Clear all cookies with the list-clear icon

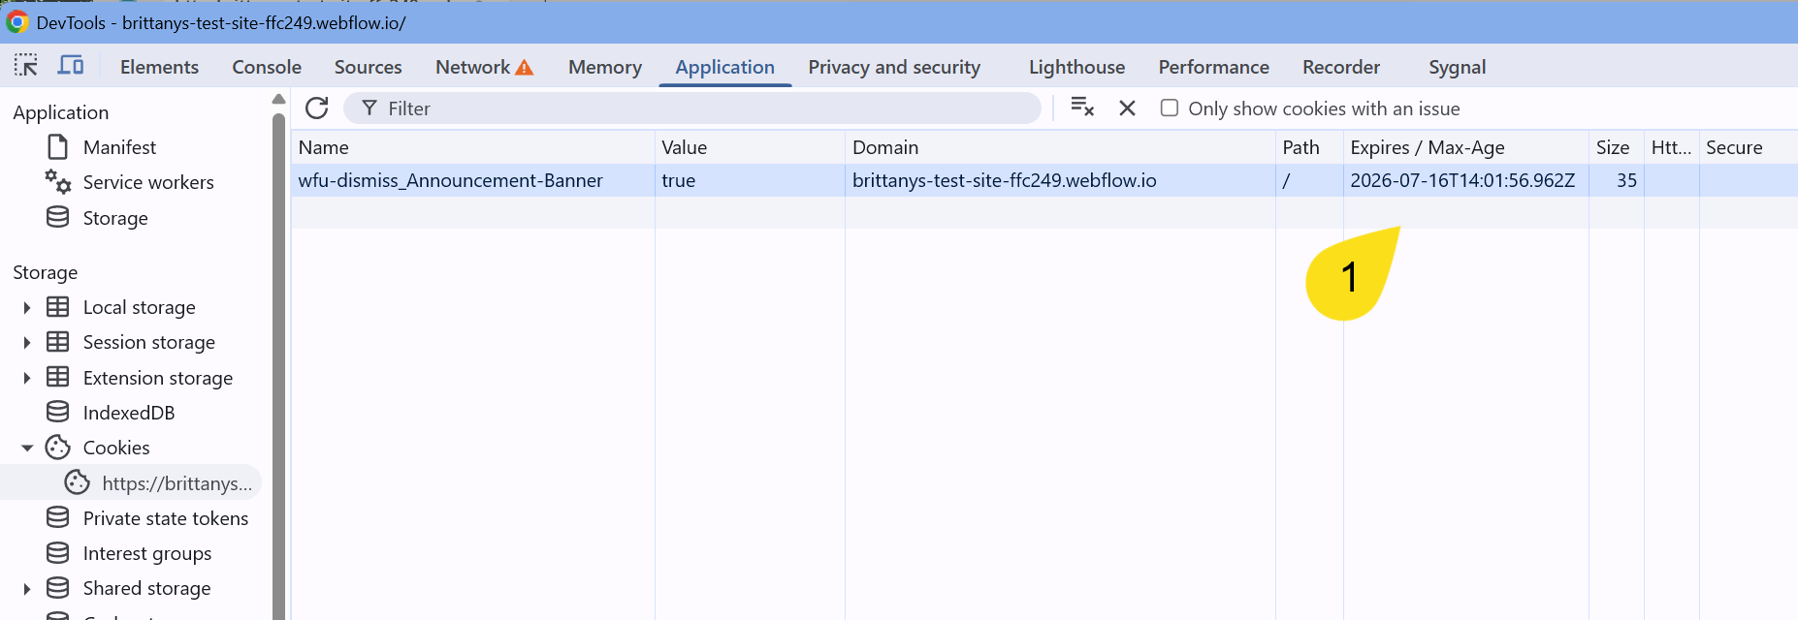click(1082, 108)
